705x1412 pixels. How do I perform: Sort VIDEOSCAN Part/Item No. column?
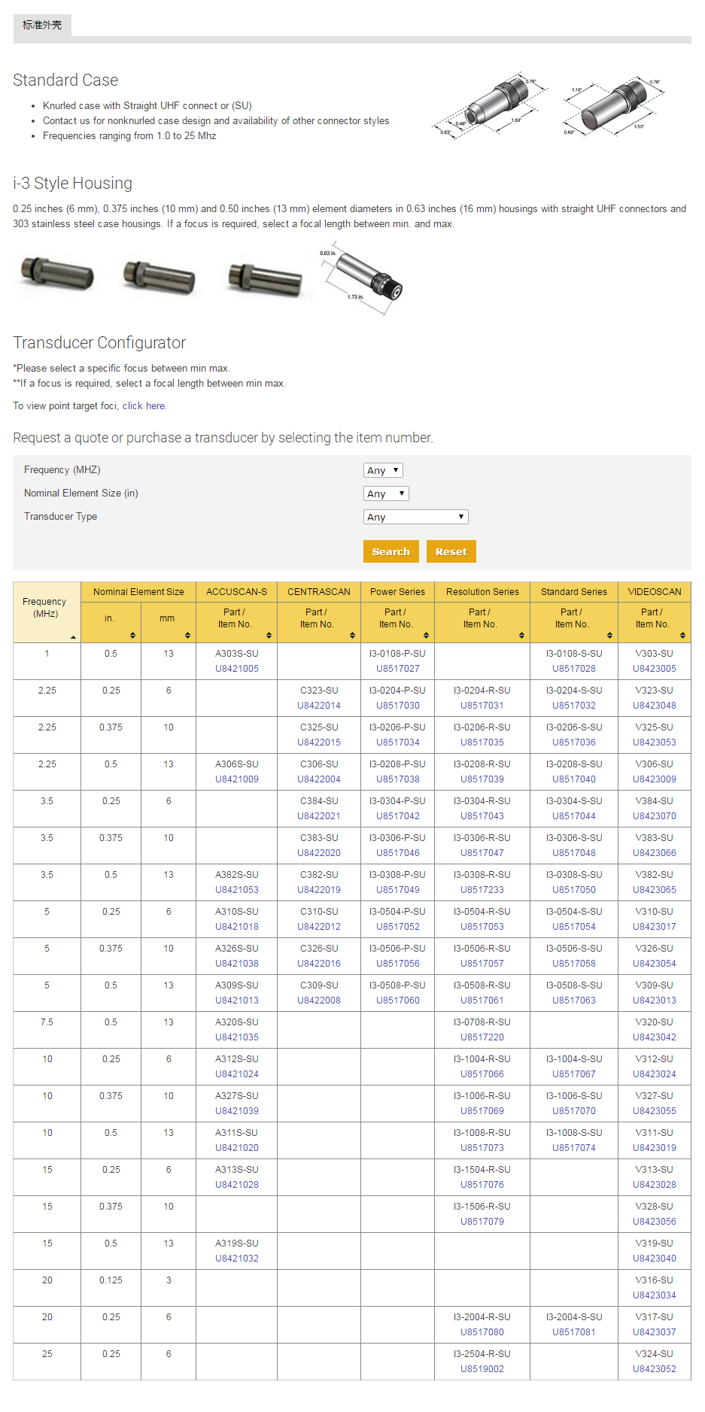[682, 636]
